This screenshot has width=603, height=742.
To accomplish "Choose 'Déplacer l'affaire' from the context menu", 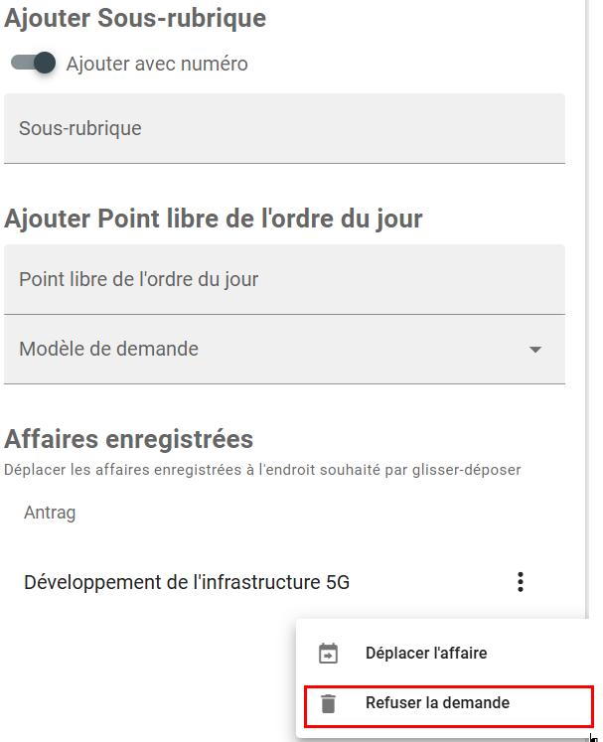I will tap(425, 654).
